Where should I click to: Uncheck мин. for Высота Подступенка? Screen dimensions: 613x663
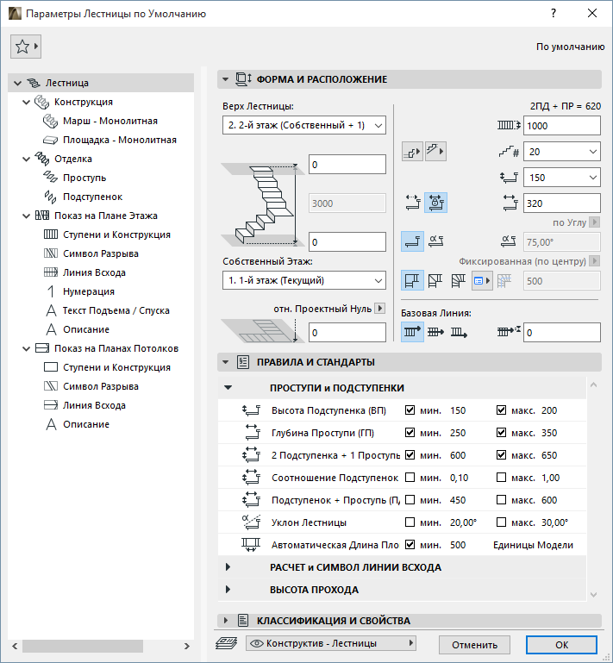click(410, 410)
